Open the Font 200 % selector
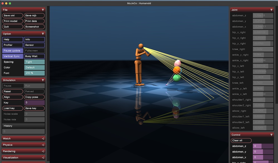 pos(34,73)
